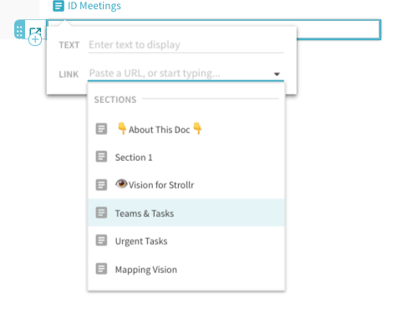Screen dimensions: 403x330
Task: Click the ID Meetings page icon
Action: pyautogui.click(x=59, y=6)
